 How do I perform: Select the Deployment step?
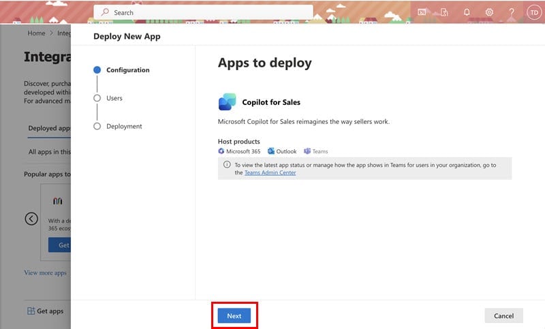(118, 126)
